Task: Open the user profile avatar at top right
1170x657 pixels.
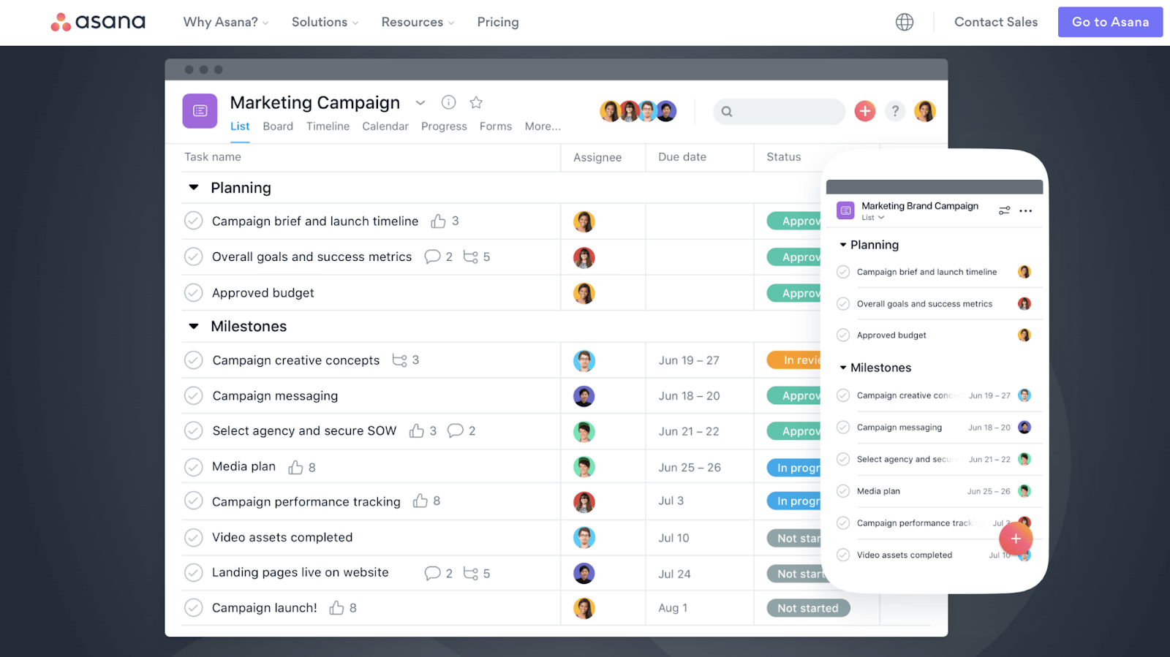Action: click(x=925, y=111)
